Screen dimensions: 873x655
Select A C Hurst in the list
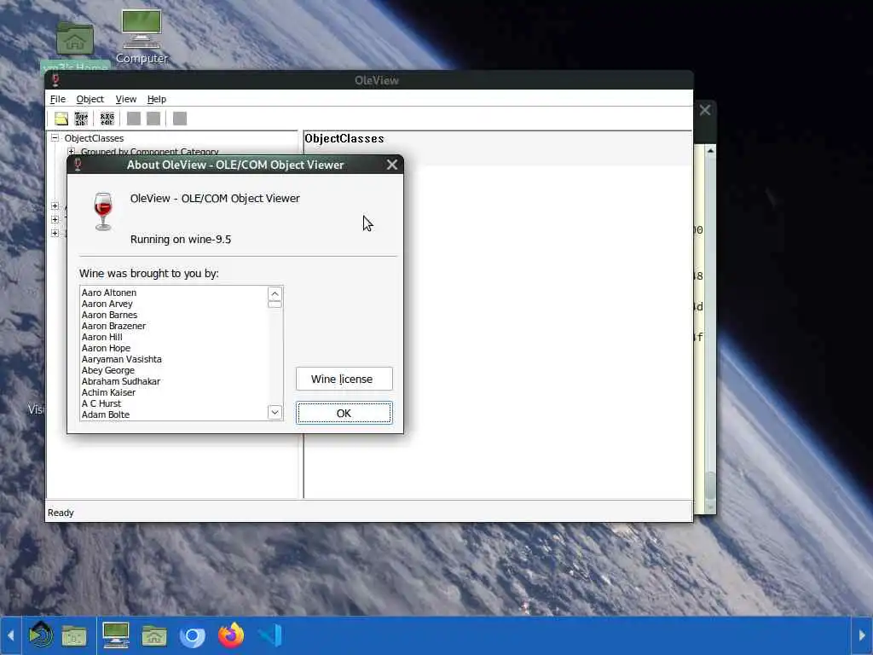point(101,403)
